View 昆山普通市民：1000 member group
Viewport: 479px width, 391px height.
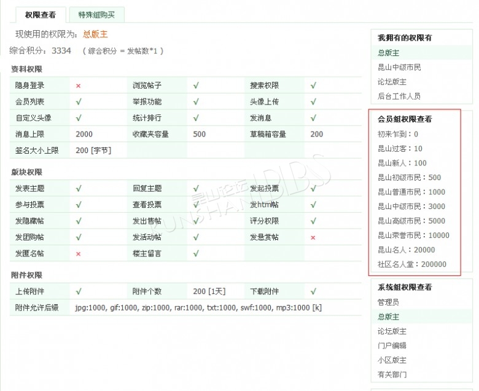pyautogui.click(x=411, y=192)
